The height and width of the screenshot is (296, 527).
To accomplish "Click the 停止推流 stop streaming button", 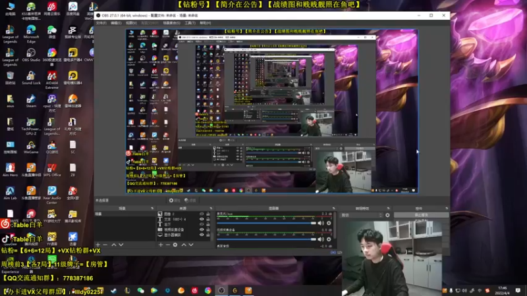I will click(x=421, y=215).
